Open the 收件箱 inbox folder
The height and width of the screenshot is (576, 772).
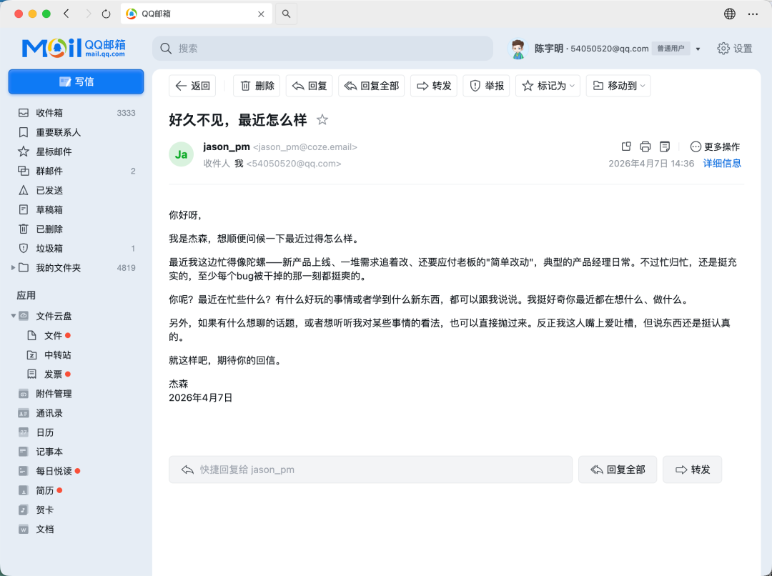(76, 113)
